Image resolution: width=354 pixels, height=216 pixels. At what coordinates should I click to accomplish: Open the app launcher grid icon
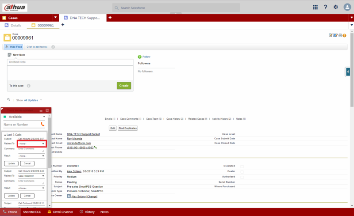click(315, 7)
